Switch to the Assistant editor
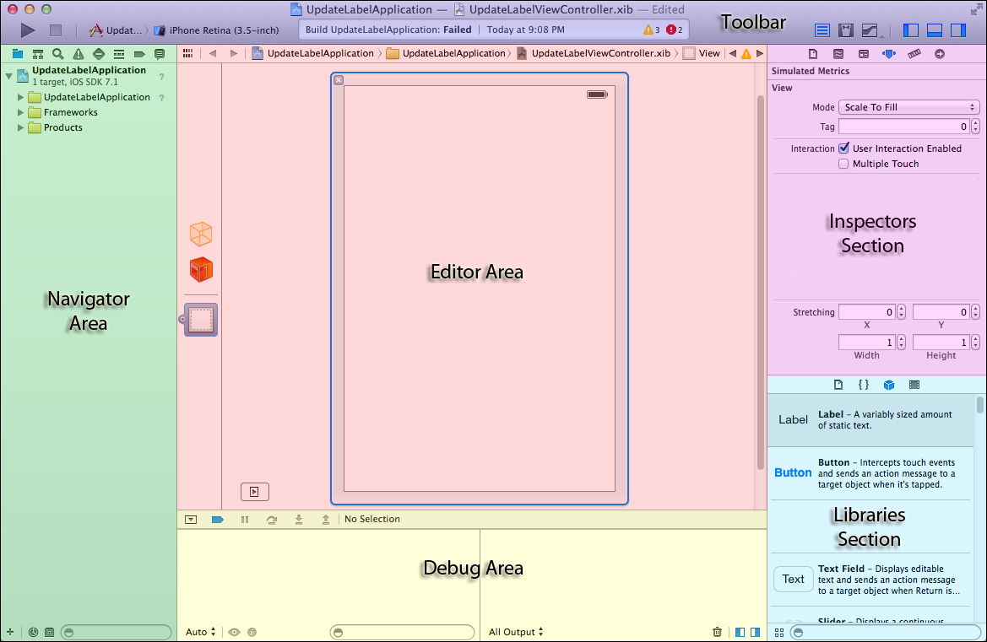Screen dimensions: 987x642 click(x=846, y=30)
